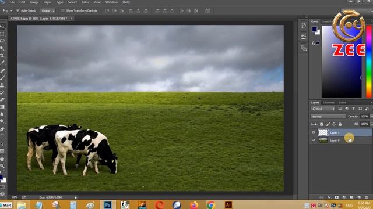
Task: Hide Layer 0 using eye icon
Action: pyautogui.click(x=314, y=140)
